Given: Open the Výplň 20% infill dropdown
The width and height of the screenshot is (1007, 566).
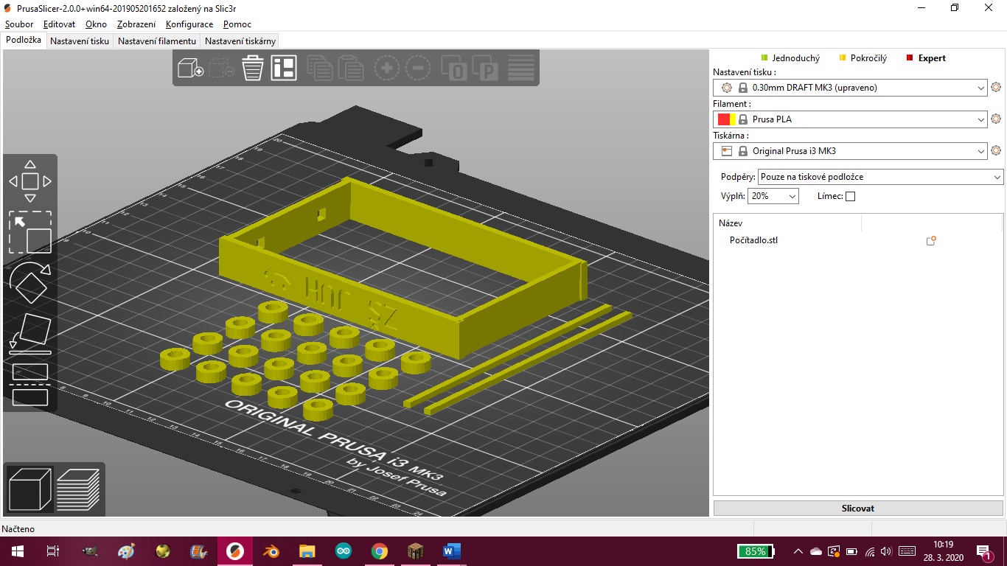Looking at the screenshot, I should coord(773,196).
